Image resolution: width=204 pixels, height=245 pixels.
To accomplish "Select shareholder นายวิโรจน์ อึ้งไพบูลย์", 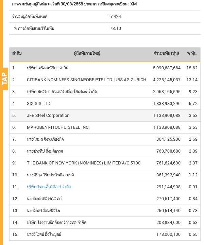I will click(x=44, y=234).
